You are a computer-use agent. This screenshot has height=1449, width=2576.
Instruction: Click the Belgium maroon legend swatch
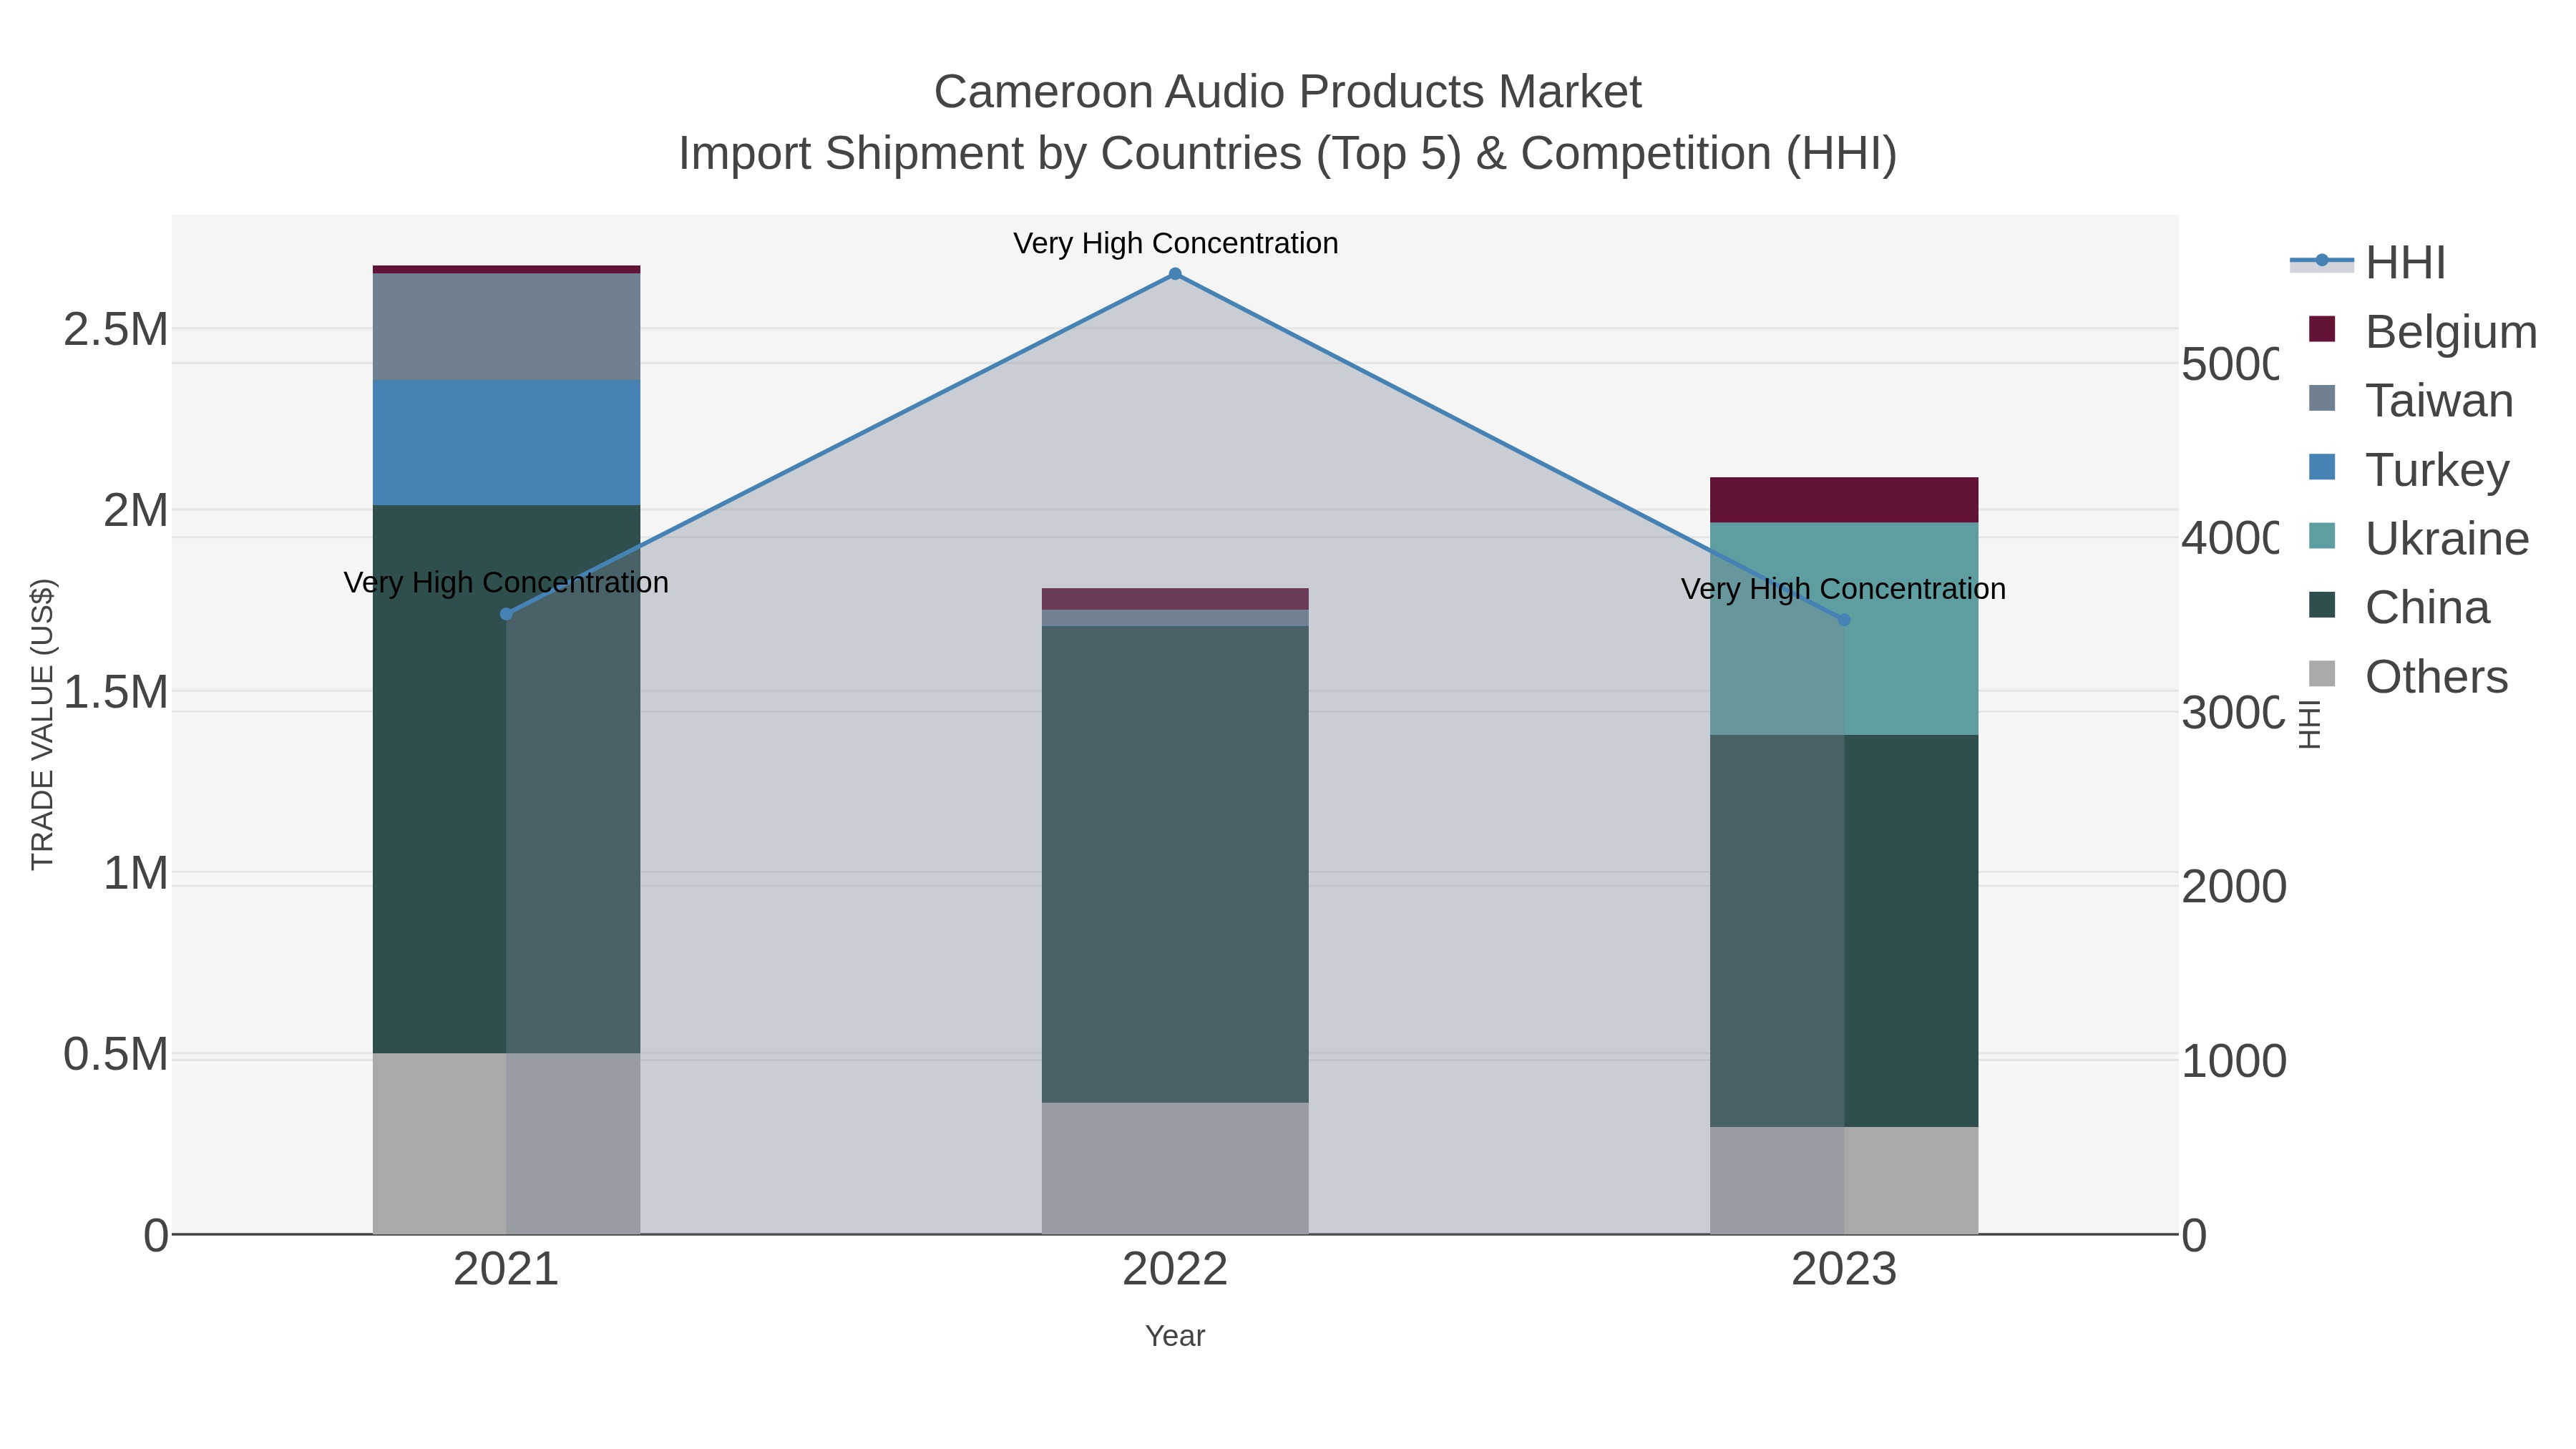point(2322,329)
